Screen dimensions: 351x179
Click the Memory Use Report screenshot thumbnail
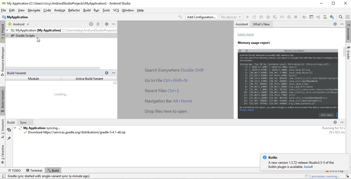pos(288,84)
